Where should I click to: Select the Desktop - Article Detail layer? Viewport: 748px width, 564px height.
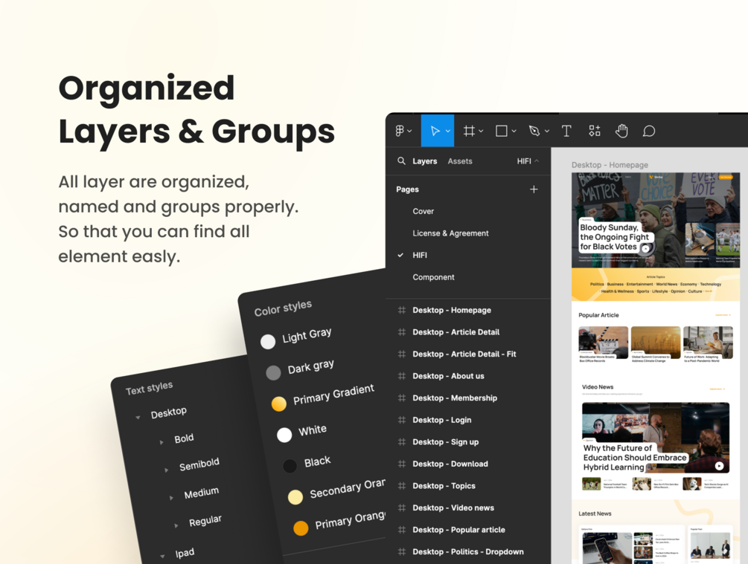point(455,332)
